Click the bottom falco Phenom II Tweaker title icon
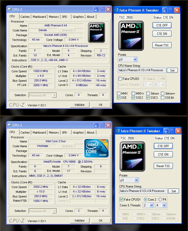 tap(118, 131)
